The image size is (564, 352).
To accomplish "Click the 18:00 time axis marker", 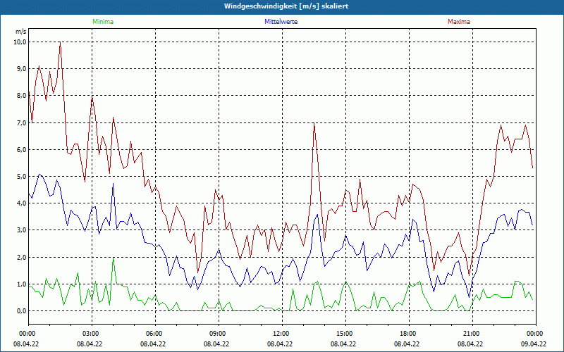I will (x=407, y=333).
